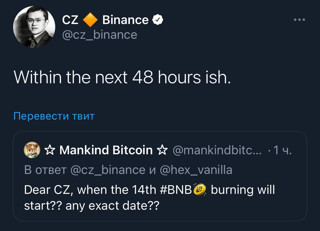Click the tweet text "Within the next 48 hours ish."
The image size is (320, 231).
click(x=122, y=78)
